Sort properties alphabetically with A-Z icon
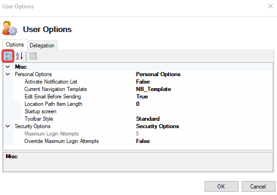Image resolution: width=277 pixels, height=195 pixels. coord(19,56)
